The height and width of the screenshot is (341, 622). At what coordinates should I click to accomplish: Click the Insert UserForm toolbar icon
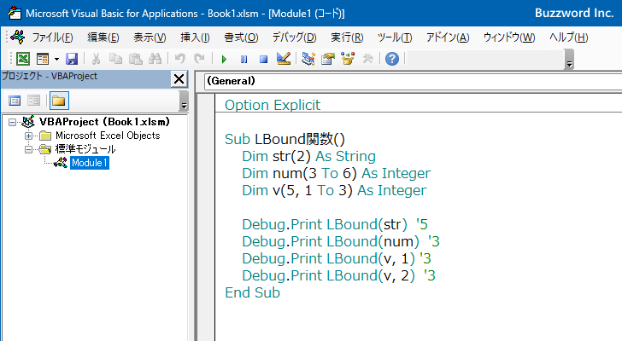click(43, 59)
